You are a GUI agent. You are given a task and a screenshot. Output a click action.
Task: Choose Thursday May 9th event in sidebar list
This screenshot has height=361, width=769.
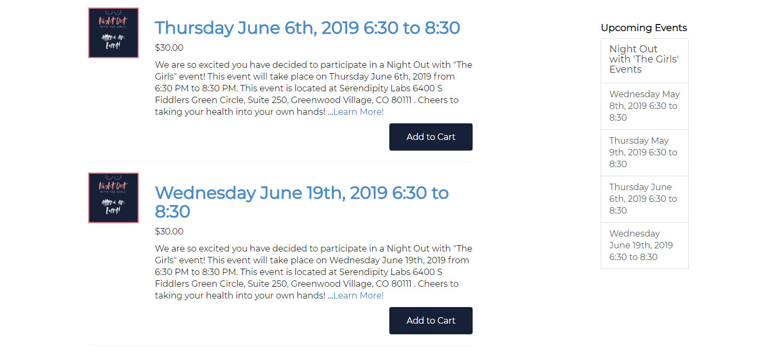pyautogui.click(x=645, y=153)
